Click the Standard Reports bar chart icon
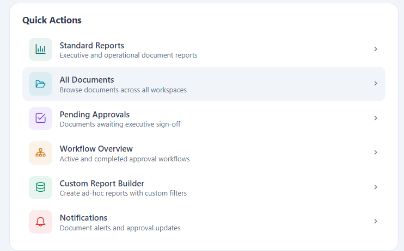Screen dimensions: 404x251 click(40, 49)
